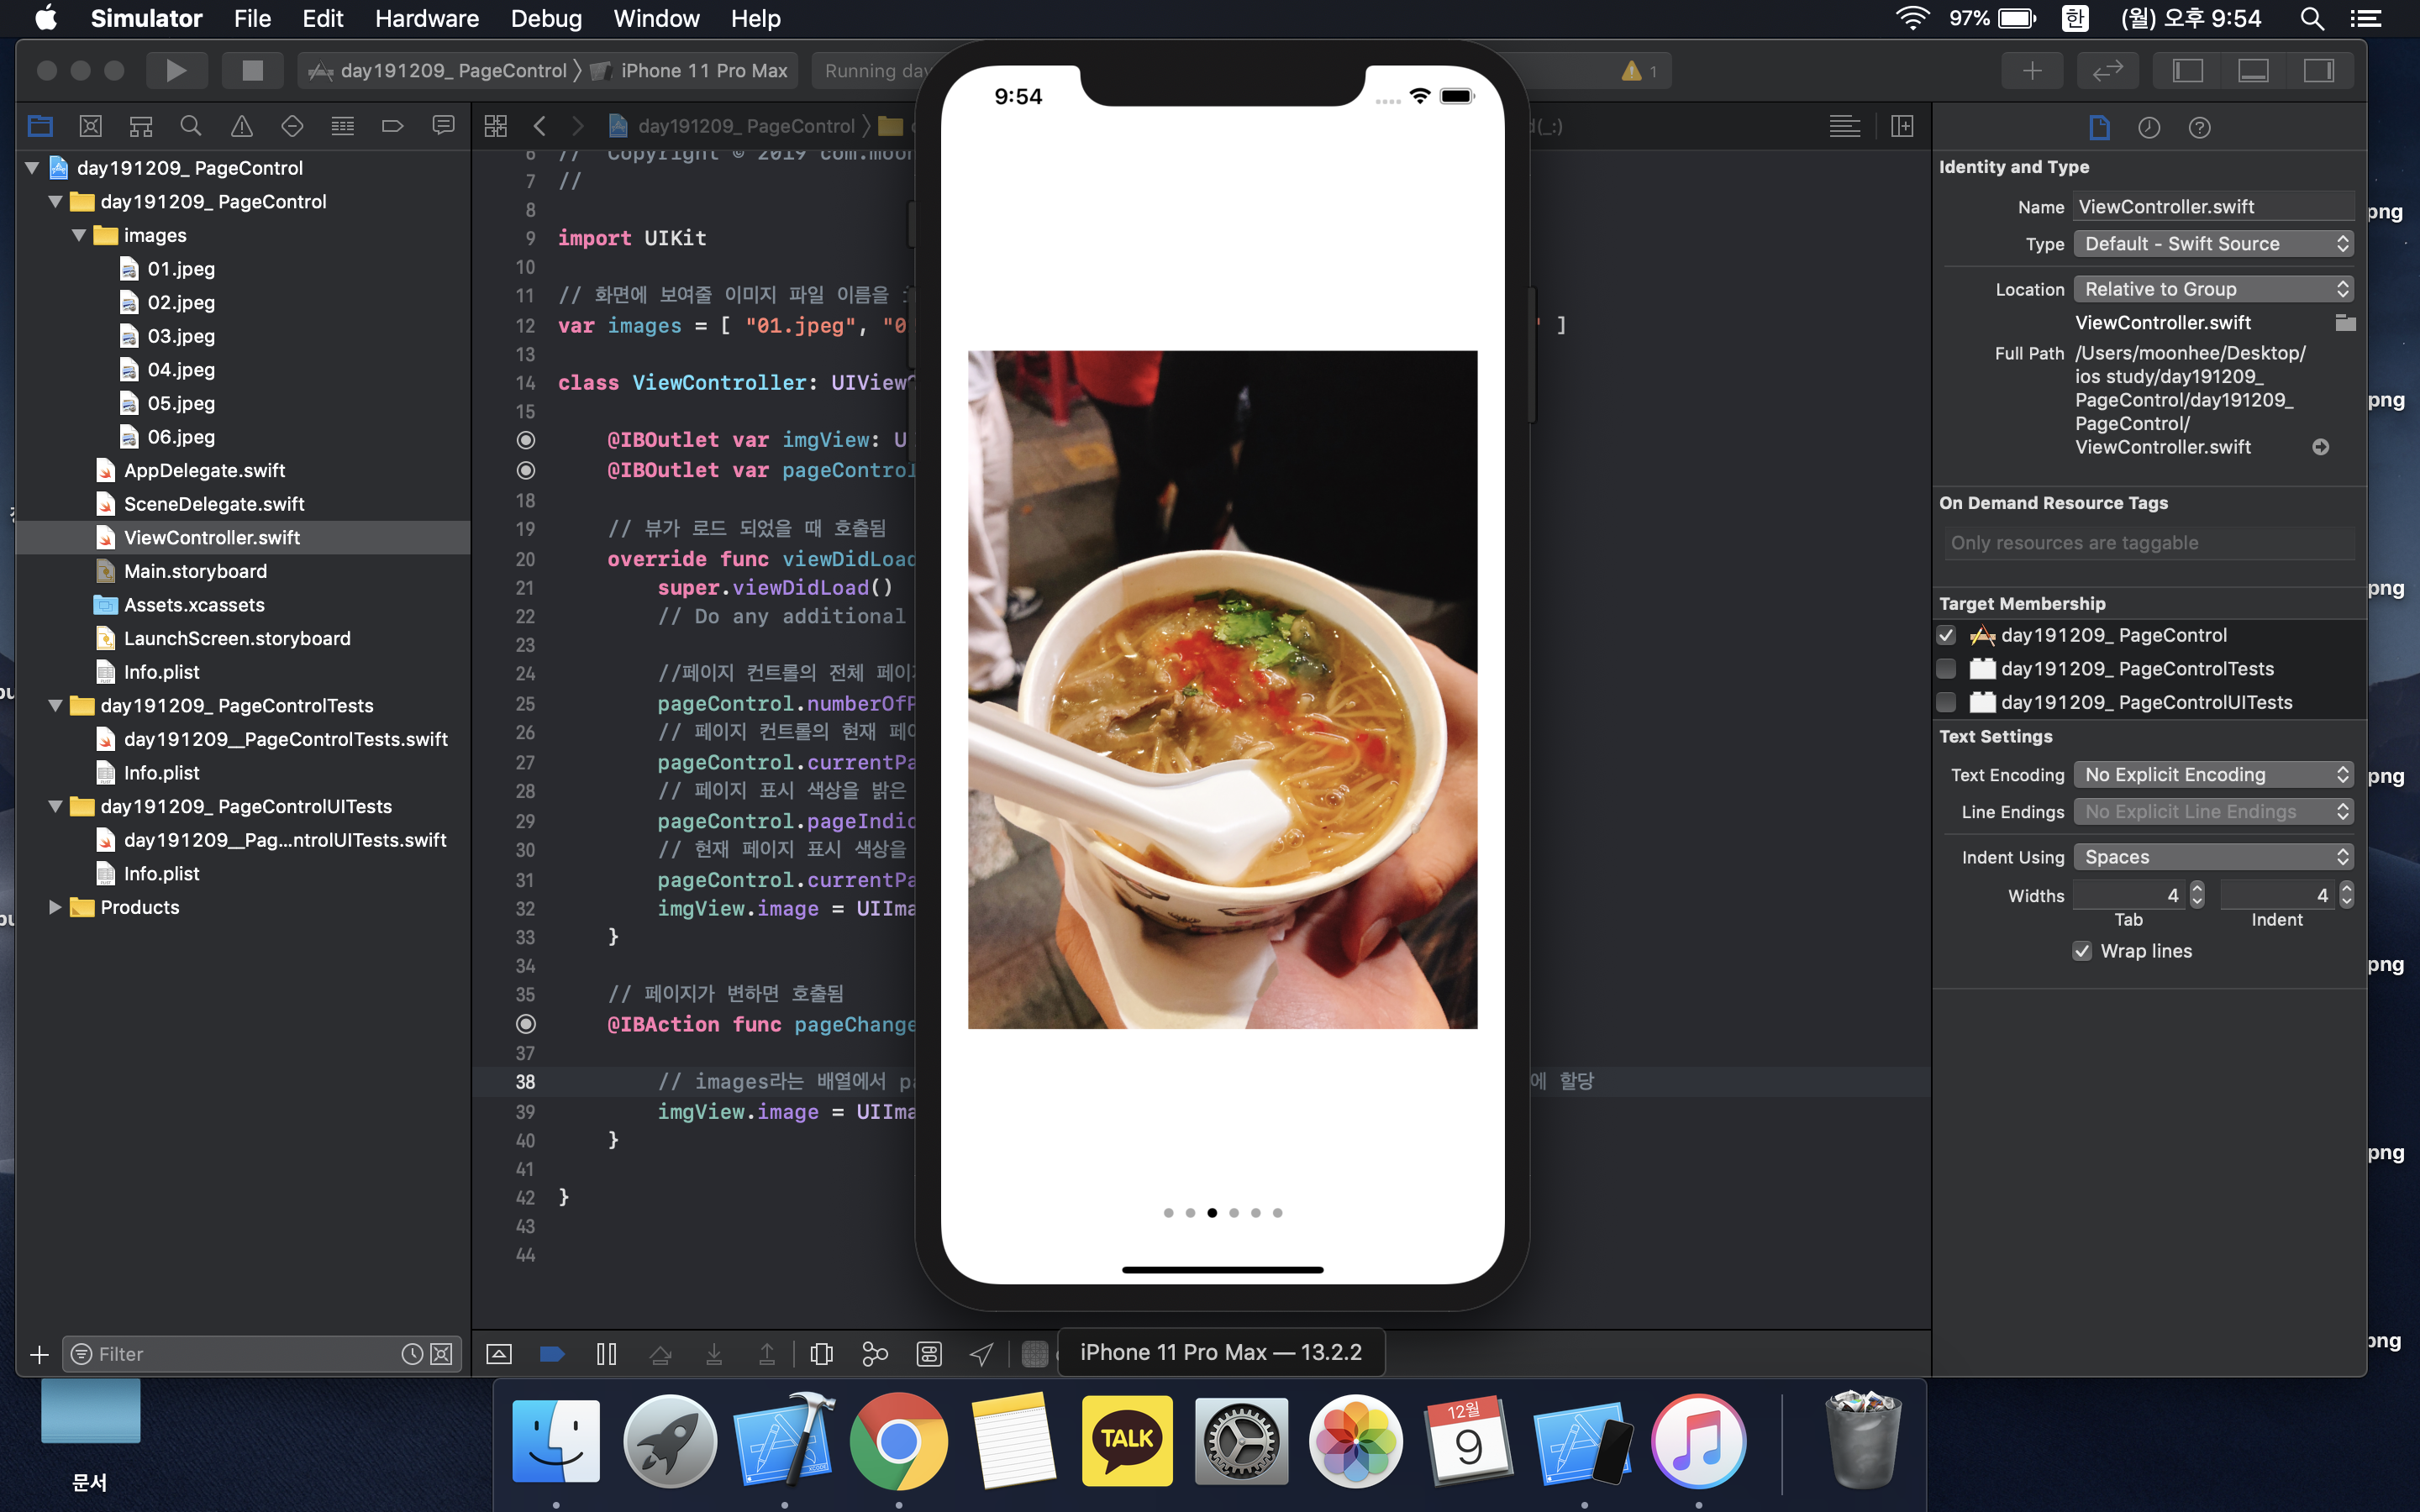Click the Simulate Location arrow icon

(x=981, y=1353)
